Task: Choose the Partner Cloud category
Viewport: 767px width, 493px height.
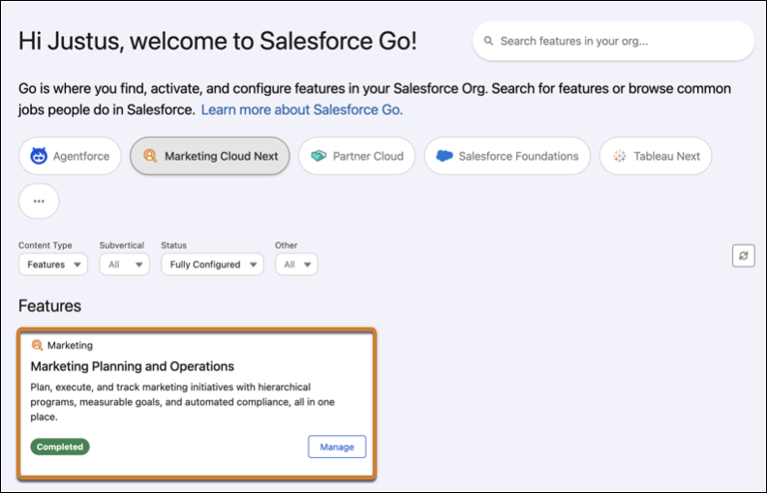Action: coord(357,156)
